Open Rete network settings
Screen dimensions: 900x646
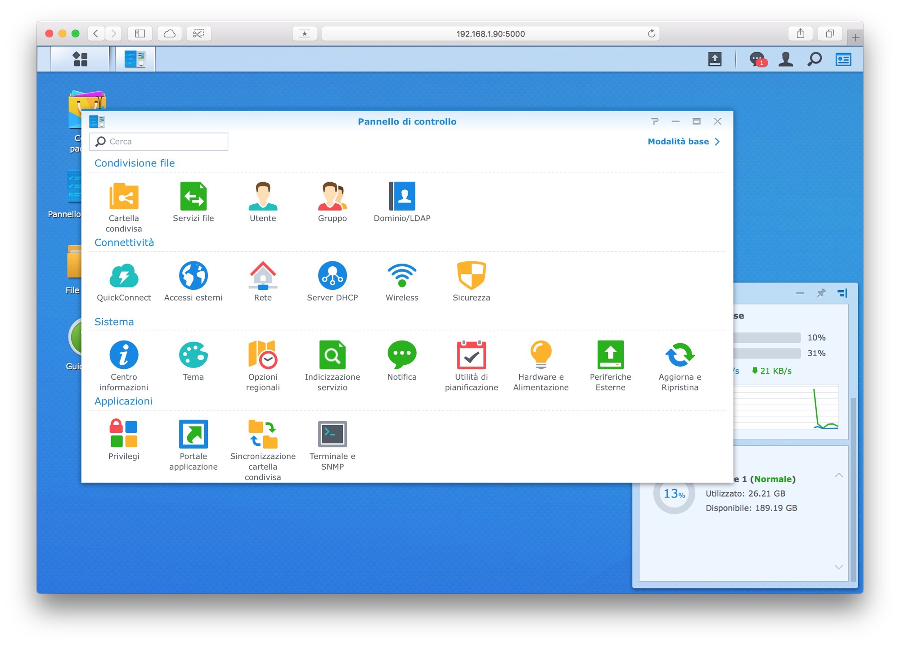(x=263, y=282)
